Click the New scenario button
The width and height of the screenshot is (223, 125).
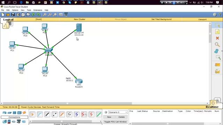109,117
